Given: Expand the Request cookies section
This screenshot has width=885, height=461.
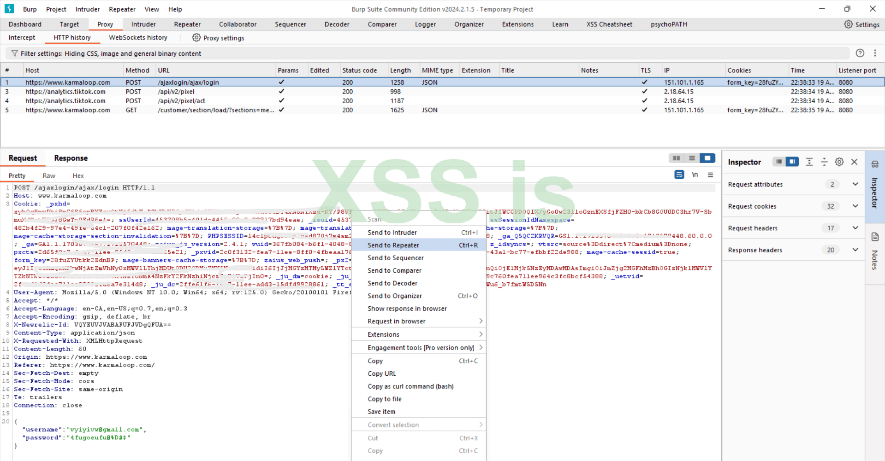Looking at the screenshot, I should coord(855,206).
